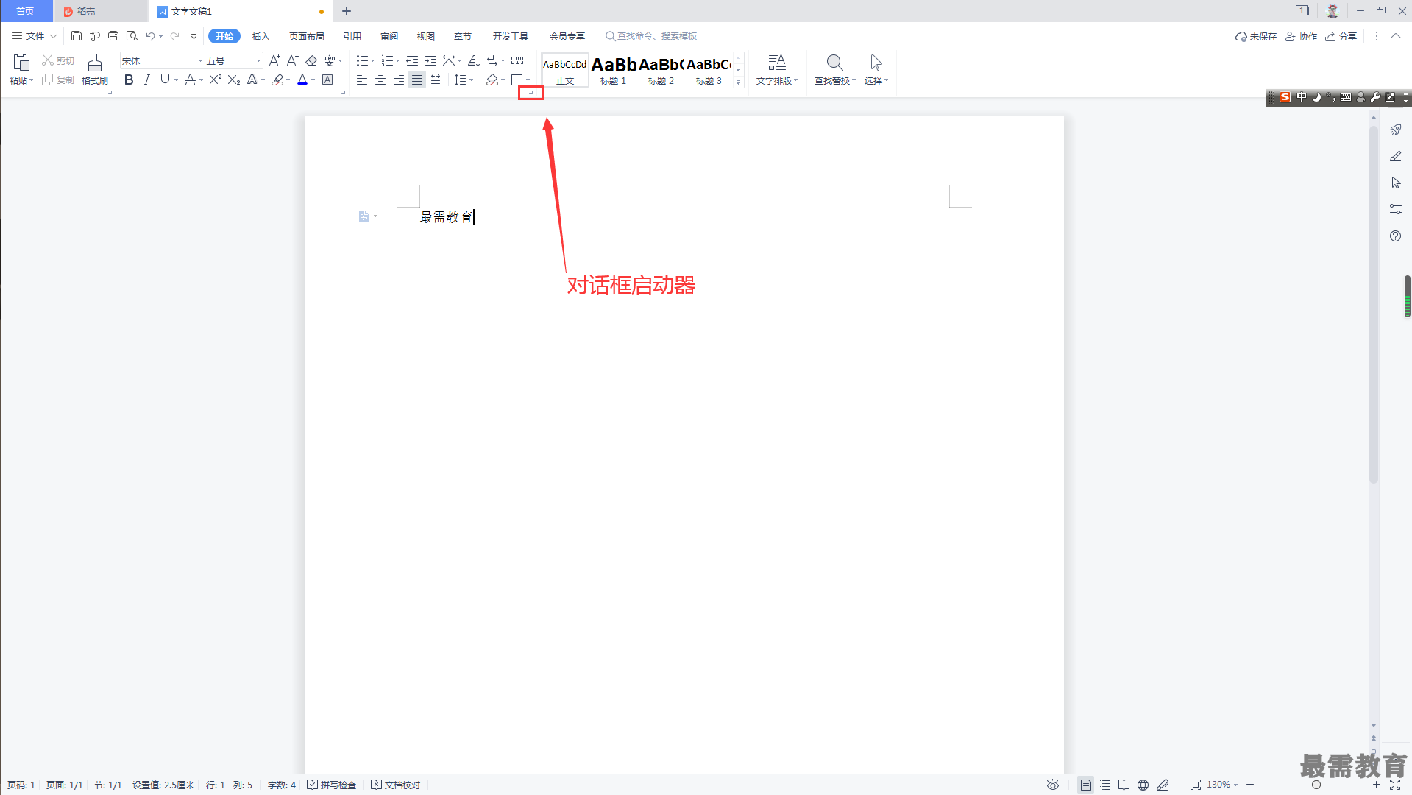Click the 协作 collaborate button

1302,36
